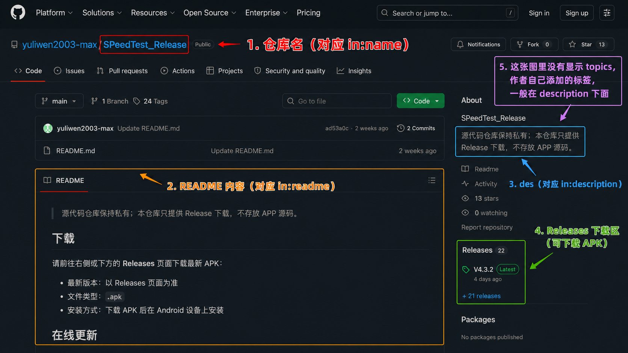Open the README.md file

point(75,151)
